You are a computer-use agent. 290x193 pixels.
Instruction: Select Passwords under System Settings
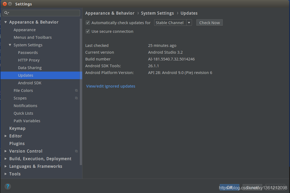[28, 53]
